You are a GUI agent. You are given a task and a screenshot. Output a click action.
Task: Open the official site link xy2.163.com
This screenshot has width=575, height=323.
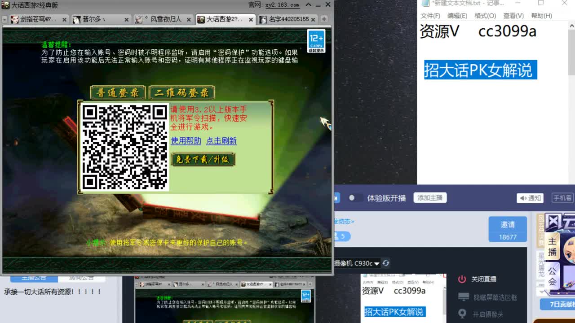click(x=282, y=5)
